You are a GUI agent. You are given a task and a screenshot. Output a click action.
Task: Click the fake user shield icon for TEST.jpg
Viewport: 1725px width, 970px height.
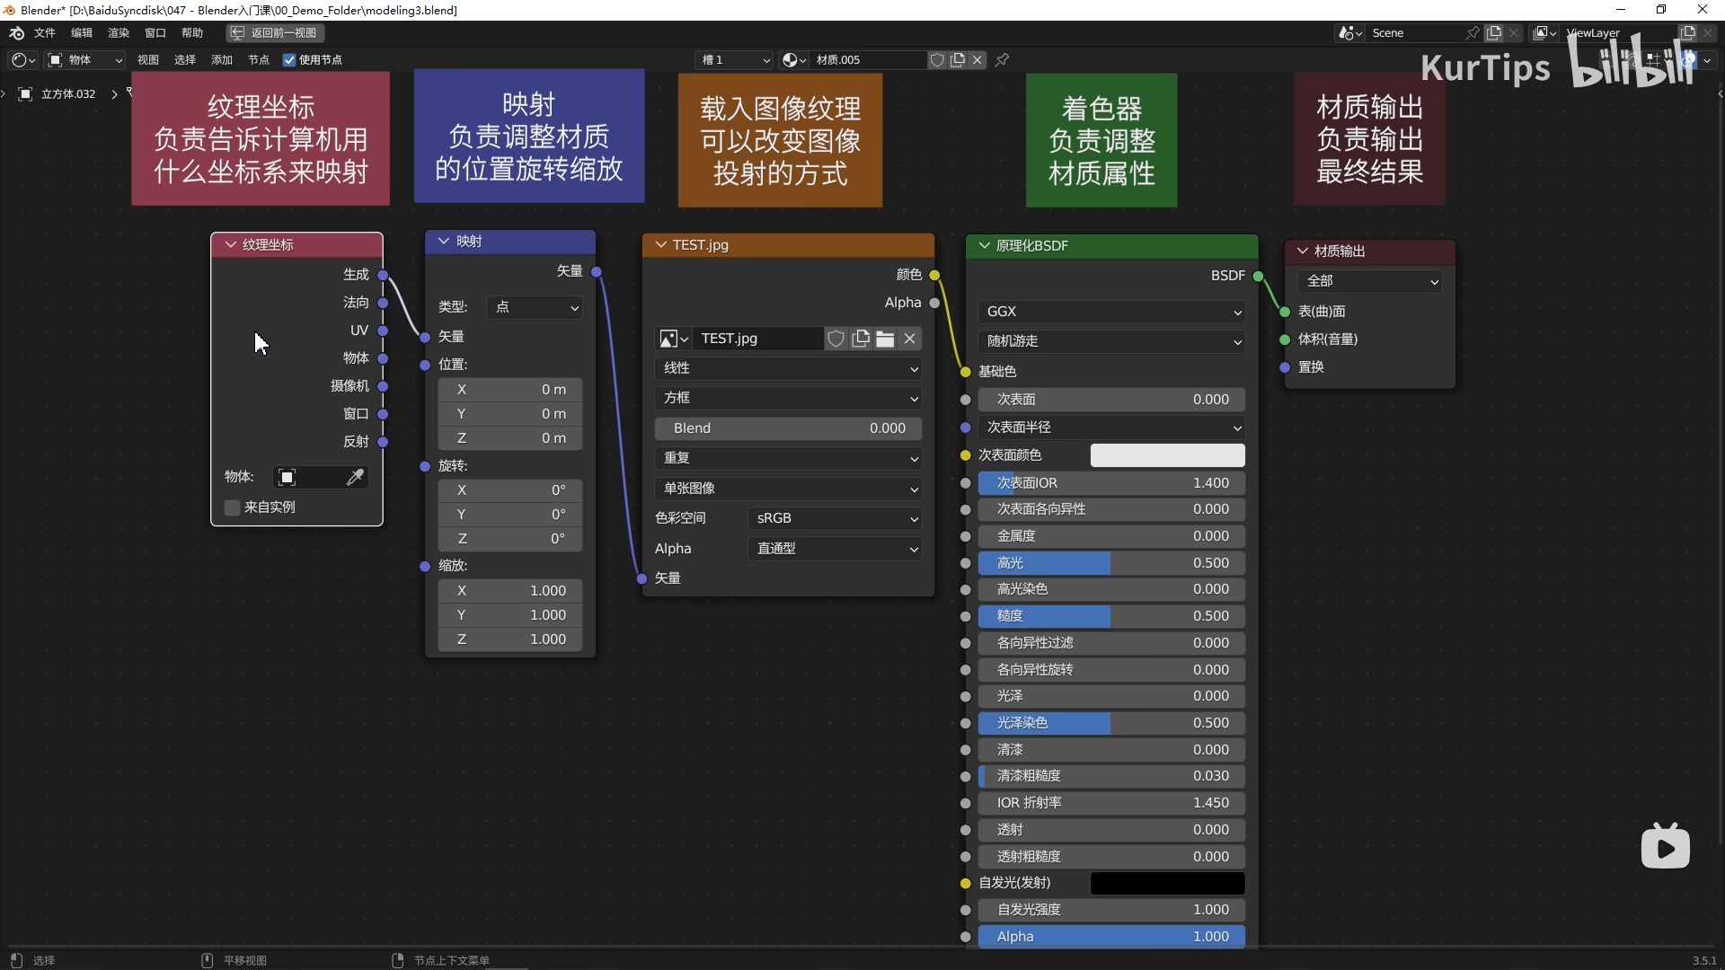(836, 339)
